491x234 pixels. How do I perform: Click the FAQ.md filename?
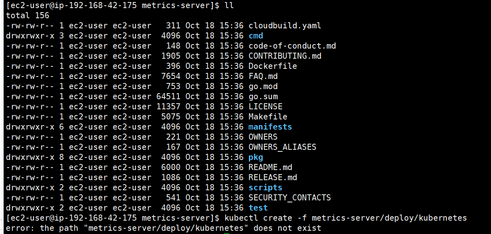point(263,76)
